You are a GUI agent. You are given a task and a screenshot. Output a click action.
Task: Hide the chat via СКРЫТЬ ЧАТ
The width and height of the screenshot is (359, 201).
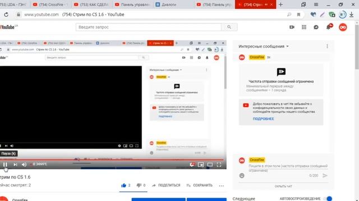tap(283, 186)
